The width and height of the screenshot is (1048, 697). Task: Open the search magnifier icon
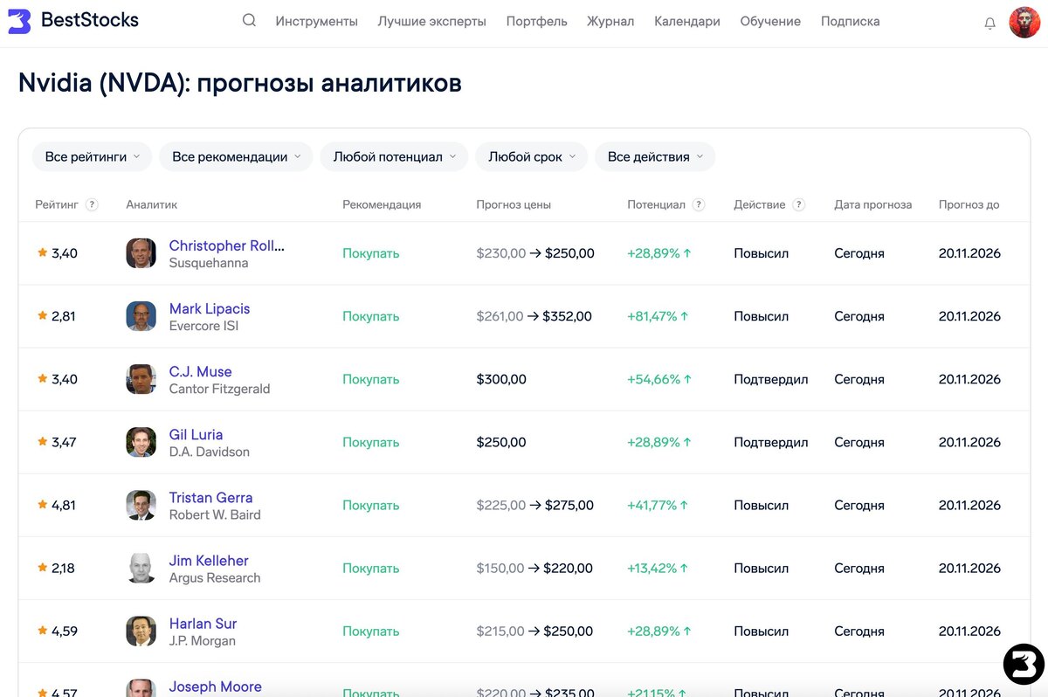tap(249, 21)
